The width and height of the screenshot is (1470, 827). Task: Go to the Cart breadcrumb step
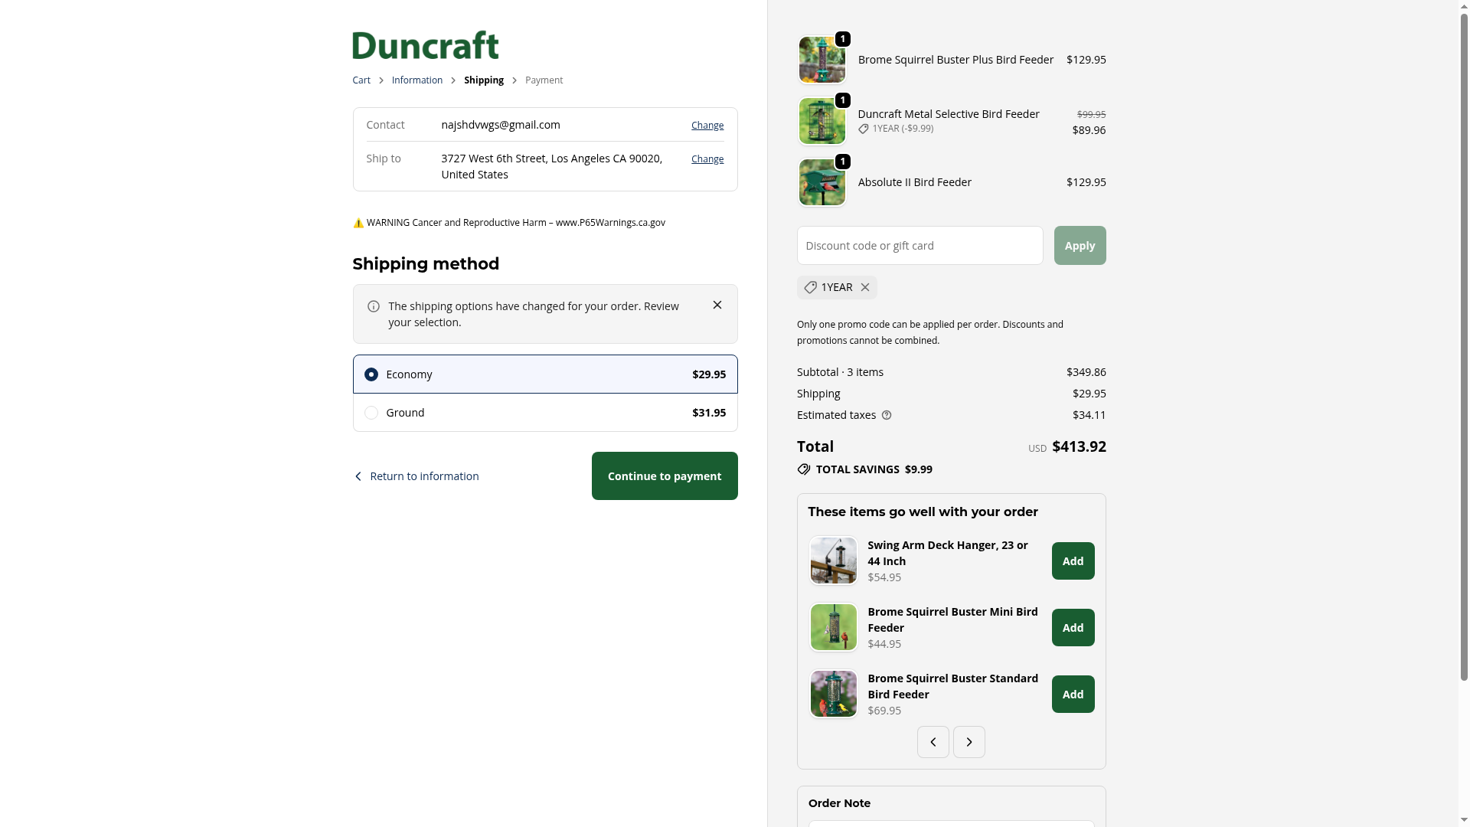tap(361, 80)
